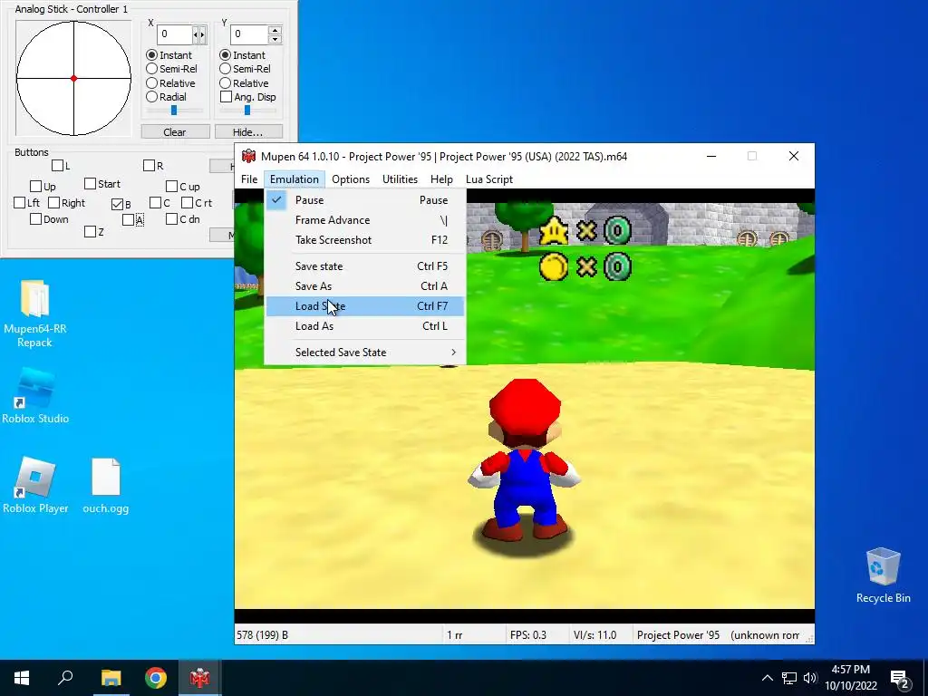Select the Y axis Relative radio option

226,83
